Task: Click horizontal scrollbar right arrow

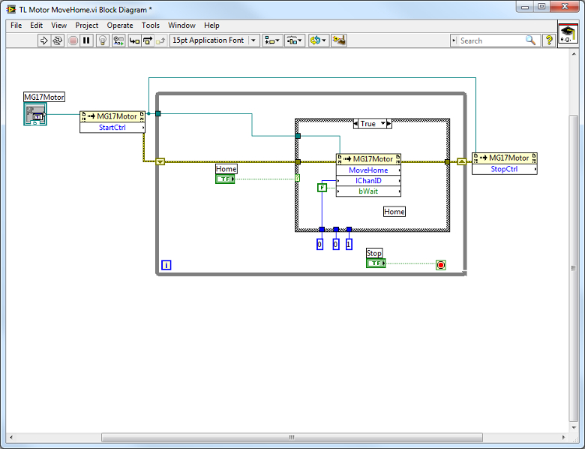Action: 564,437
